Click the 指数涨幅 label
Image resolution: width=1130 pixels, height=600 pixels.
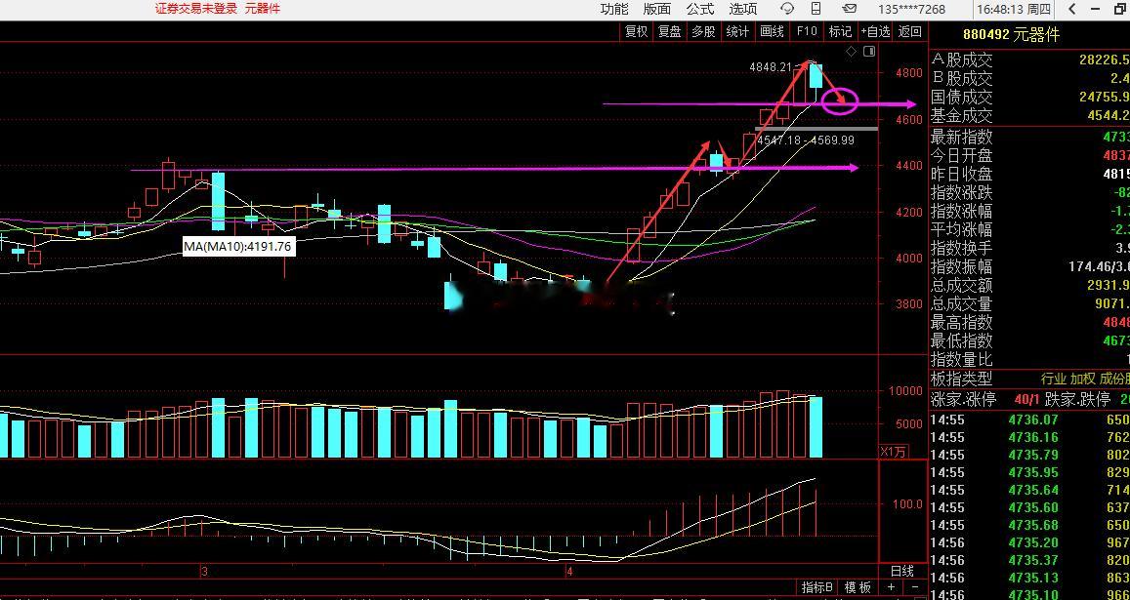pyautogui.click(x=961, y=211)
